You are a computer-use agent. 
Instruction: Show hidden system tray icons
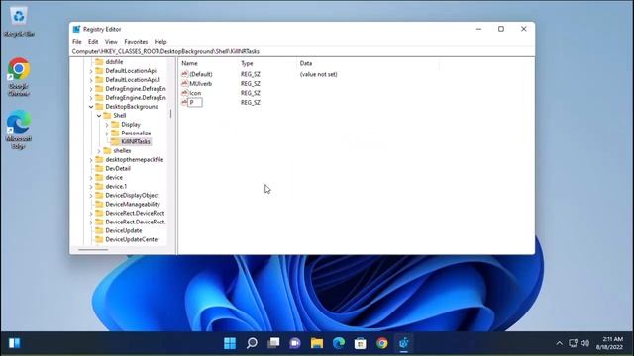tap(559, 343)
